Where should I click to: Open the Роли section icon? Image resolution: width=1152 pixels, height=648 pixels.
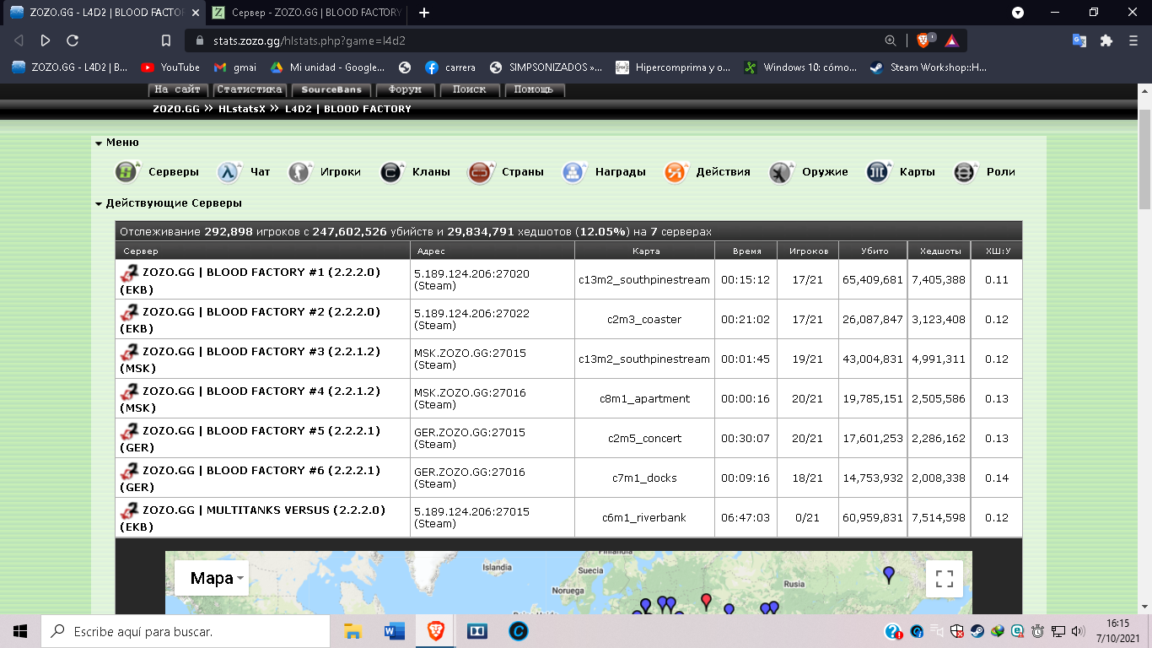pyautogui.click(x=965, y=172)
